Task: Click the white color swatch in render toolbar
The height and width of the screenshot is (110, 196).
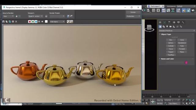Action: (46, 21)
